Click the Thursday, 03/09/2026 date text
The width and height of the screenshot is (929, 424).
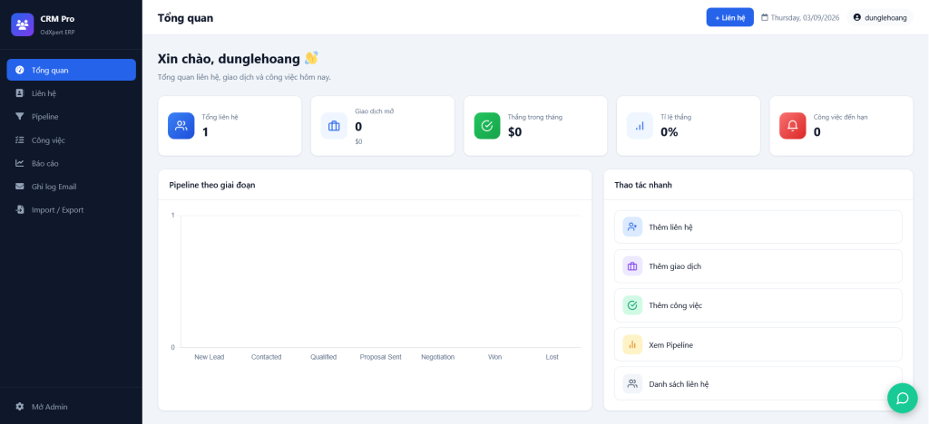[x=805, y=18]
